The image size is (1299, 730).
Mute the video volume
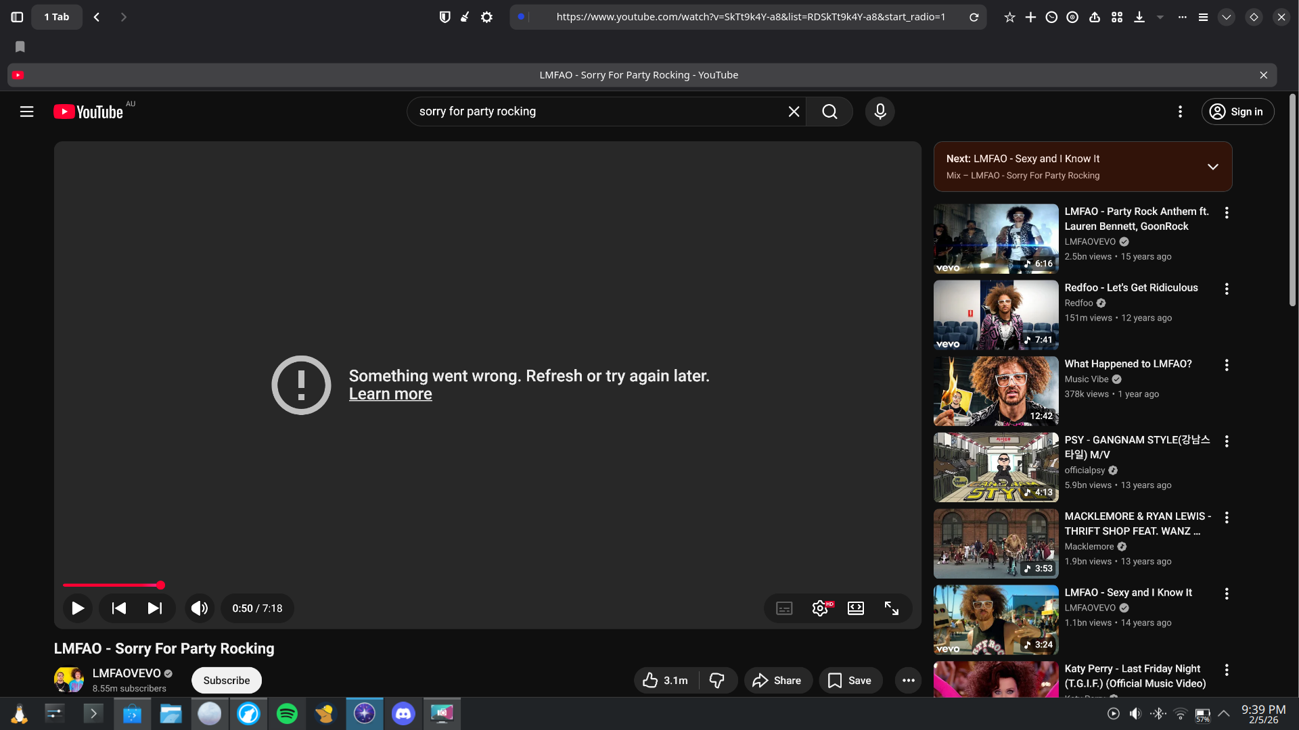click(x=200, y=608)
